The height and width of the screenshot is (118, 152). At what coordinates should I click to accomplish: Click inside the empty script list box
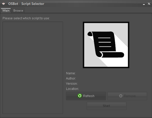(x=33, y=68)
